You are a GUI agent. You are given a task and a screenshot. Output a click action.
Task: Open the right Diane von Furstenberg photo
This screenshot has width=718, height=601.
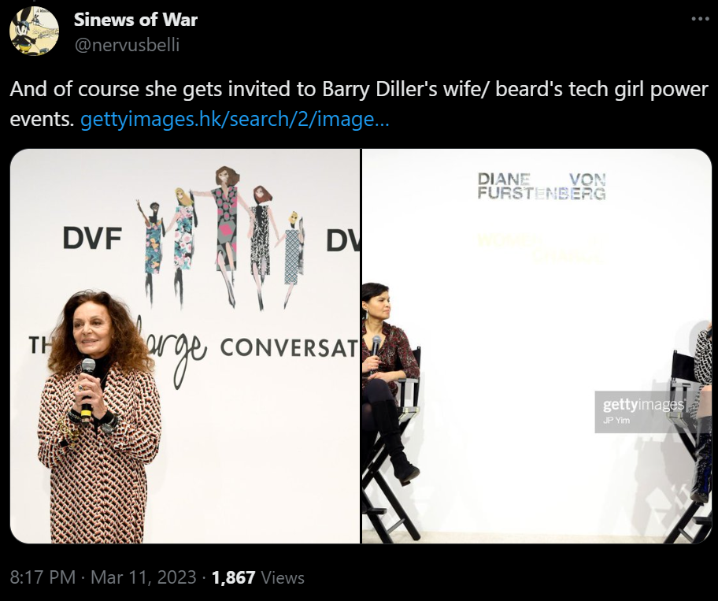[537, 347]
